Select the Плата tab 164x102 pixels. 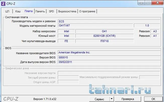[29, 11]
